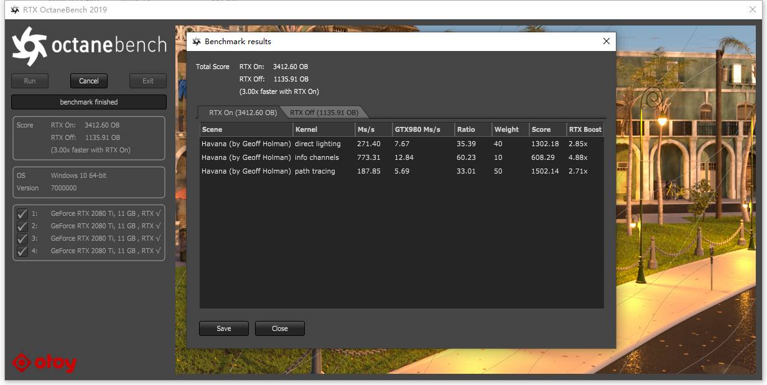Close the RTX OctaneBench 2019 main window
Image resolution: width=767 pixels, height=385 pixels.
click(x=753, y=9)
